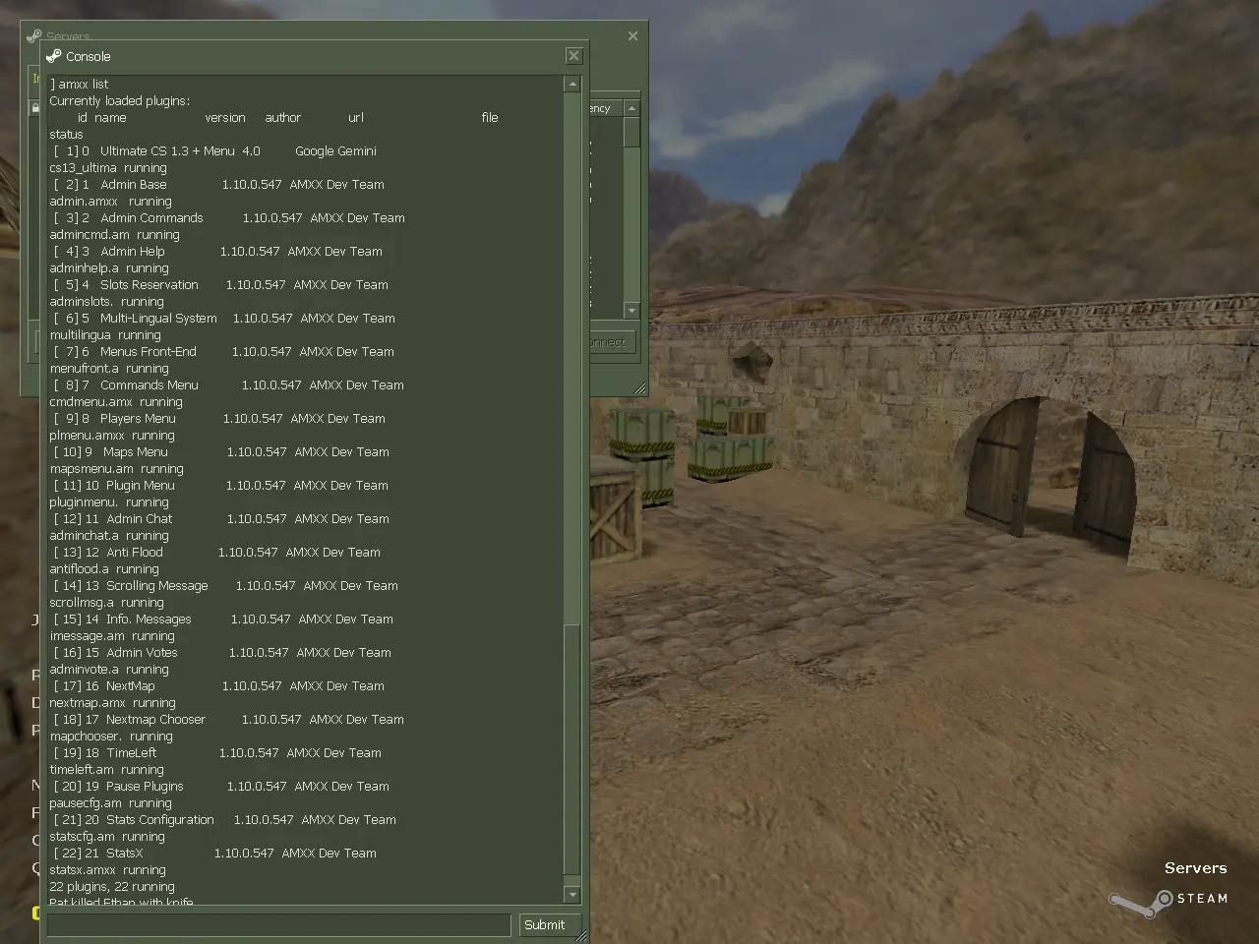This screenshot has width=1259, height=944.
Task: Click the 'Stats Configuration' plugin row
Action: (224, 820)
